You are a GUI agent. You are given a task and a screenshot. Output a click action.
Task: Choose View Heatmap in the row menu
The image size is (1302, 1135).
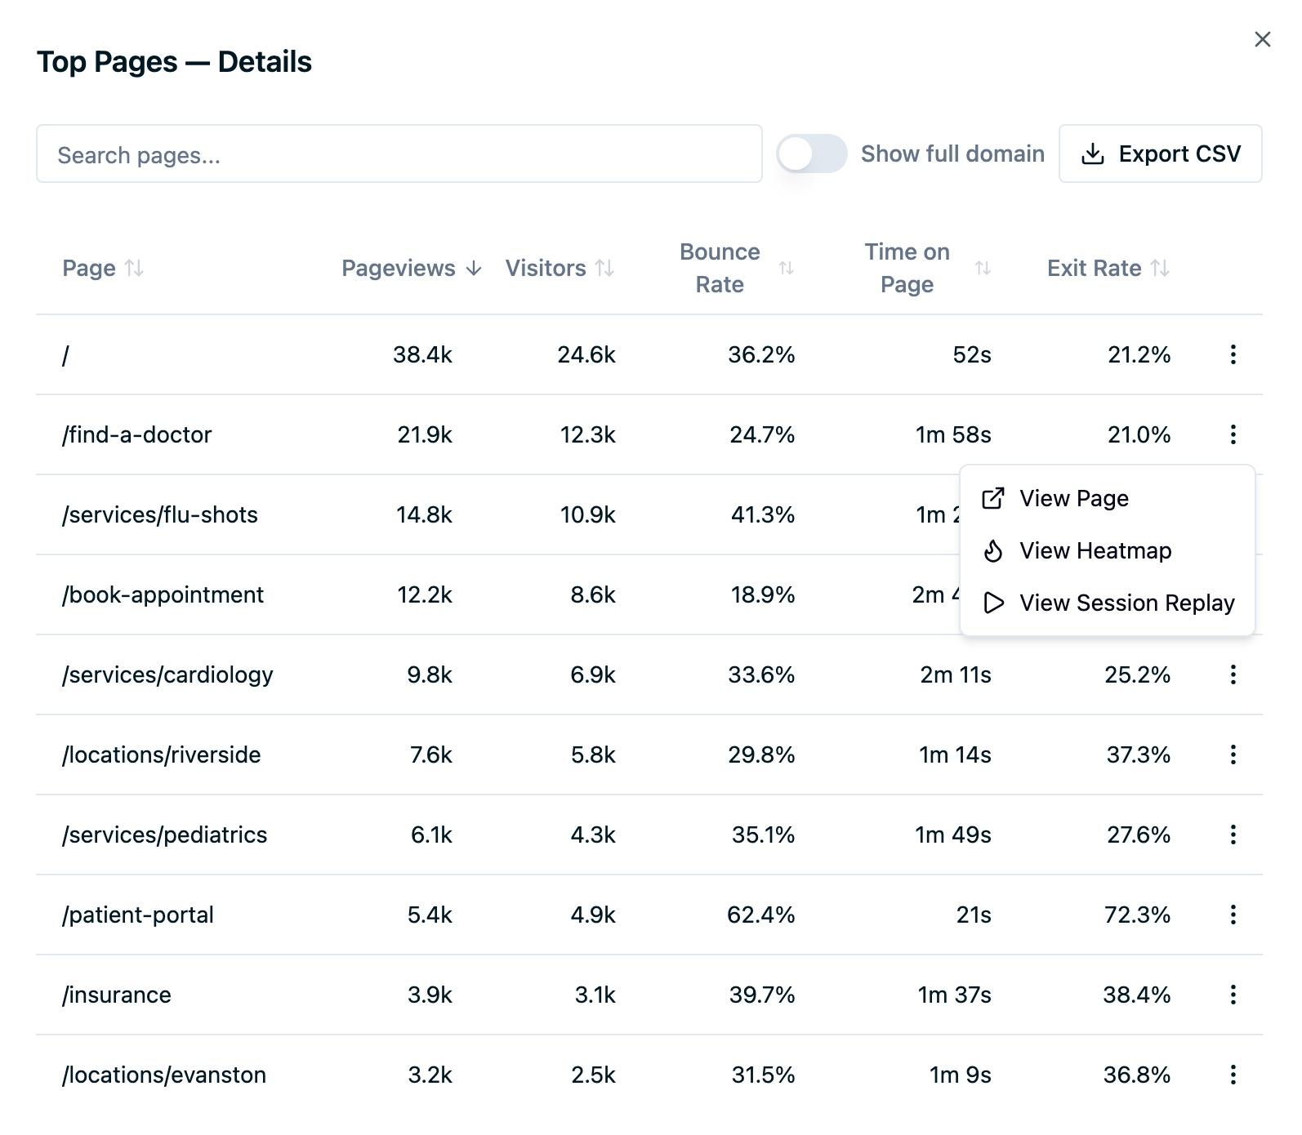[x=1108, y=550]
